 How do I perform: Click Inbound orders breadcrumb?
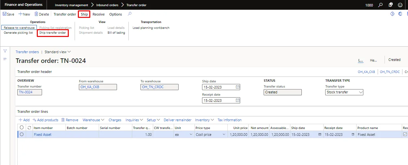point(108,5)
